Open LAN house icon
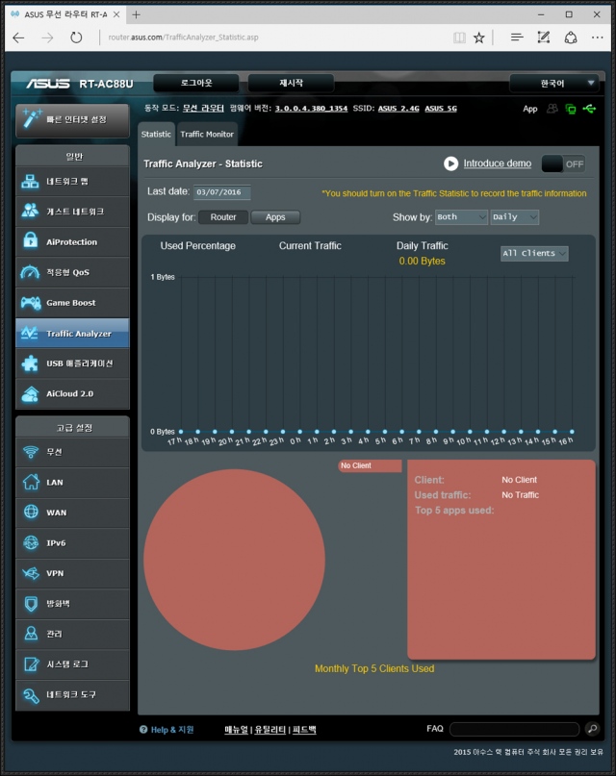 31,482
